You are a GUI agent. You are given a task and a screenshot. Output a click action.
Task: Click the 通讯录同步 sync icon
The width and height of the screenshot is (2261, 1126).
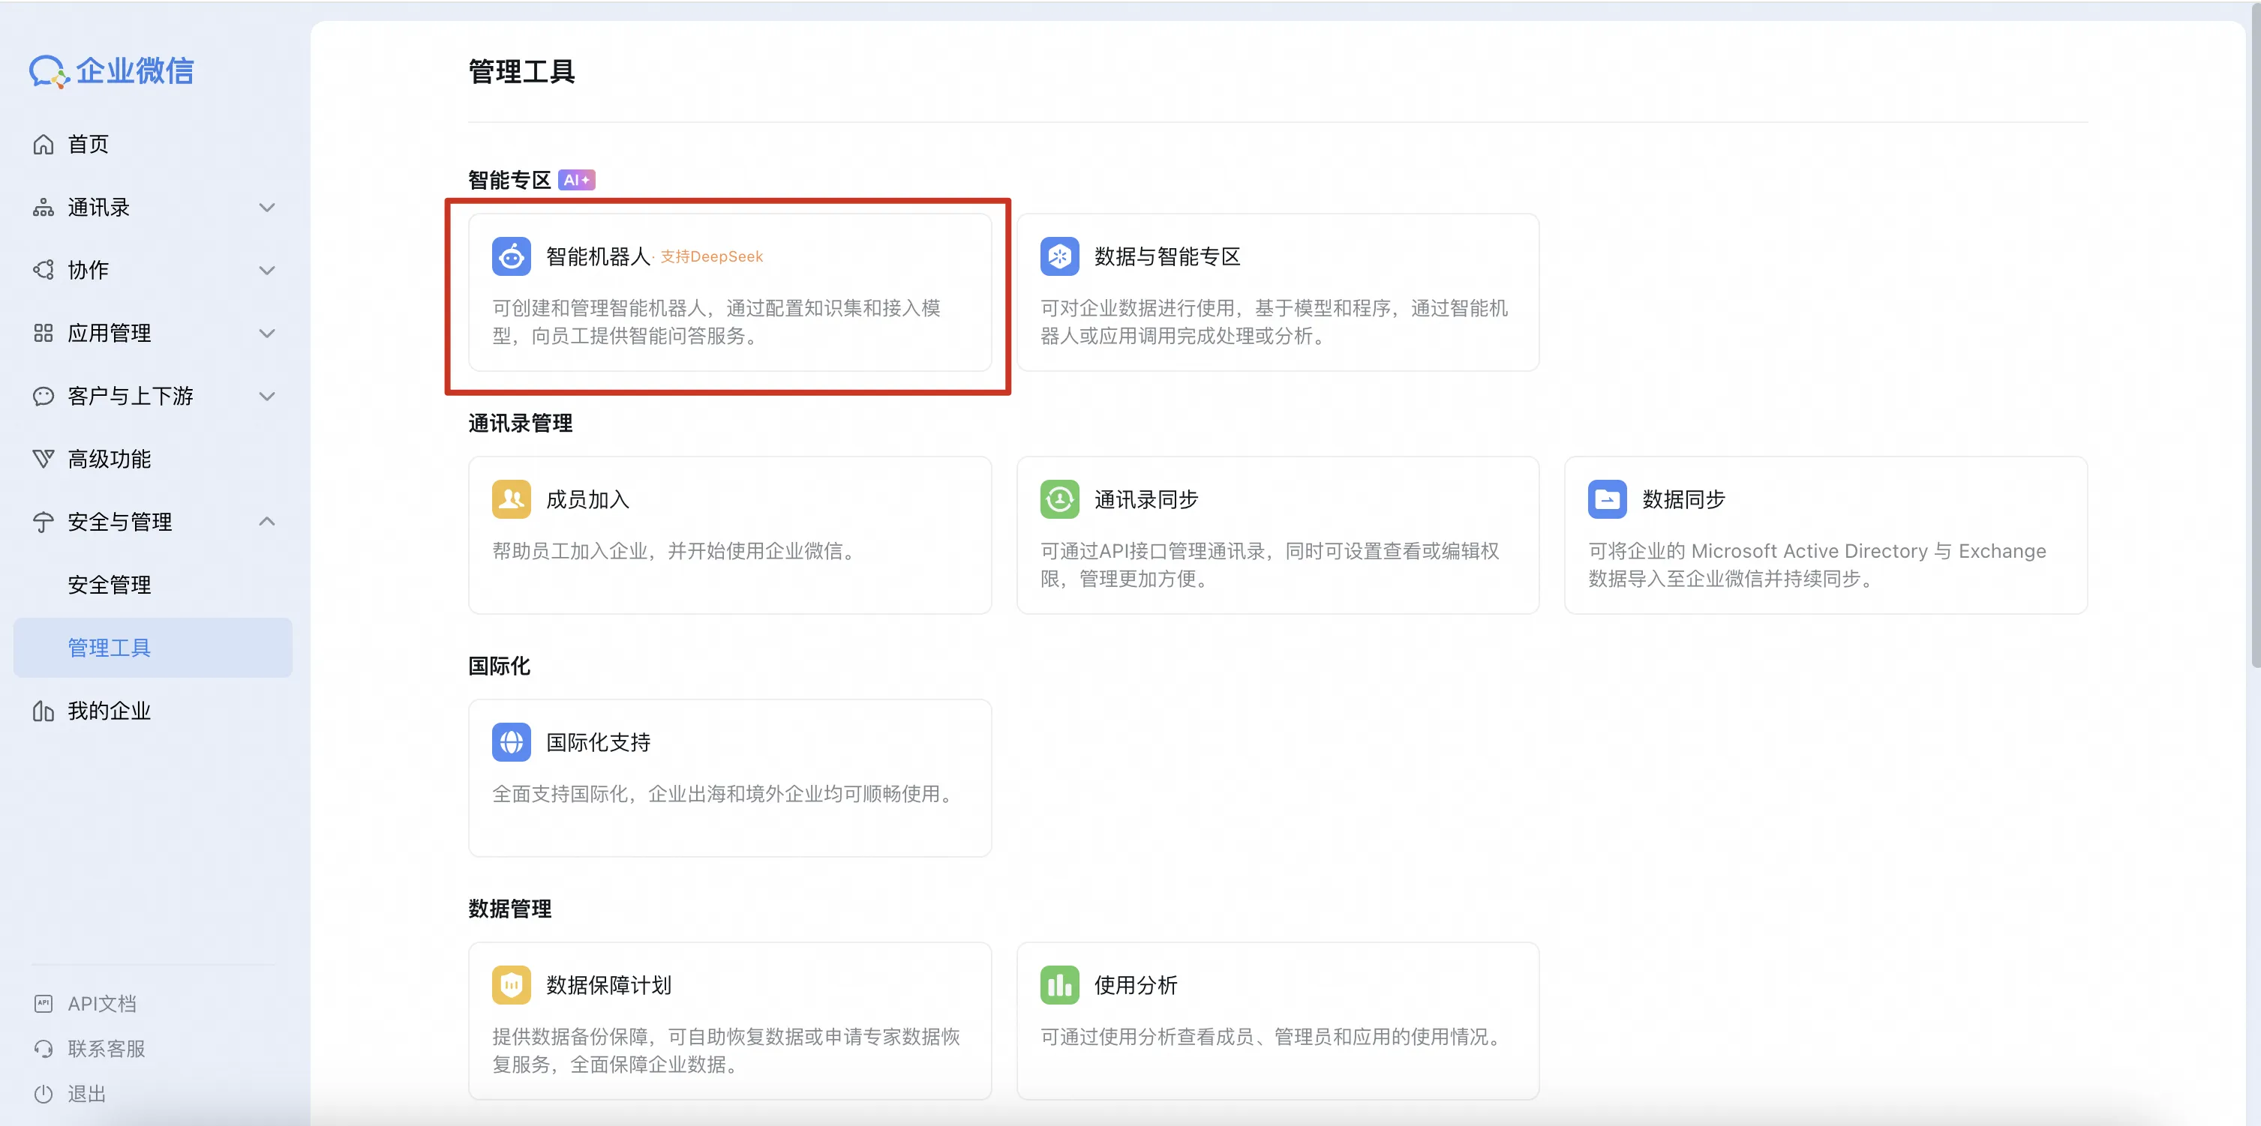pos(1059,499)
